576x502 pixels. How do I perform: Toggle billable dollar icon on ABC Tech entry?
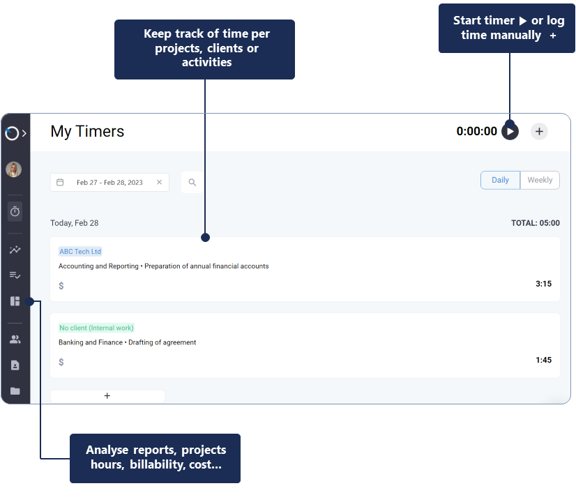(61, 286)
